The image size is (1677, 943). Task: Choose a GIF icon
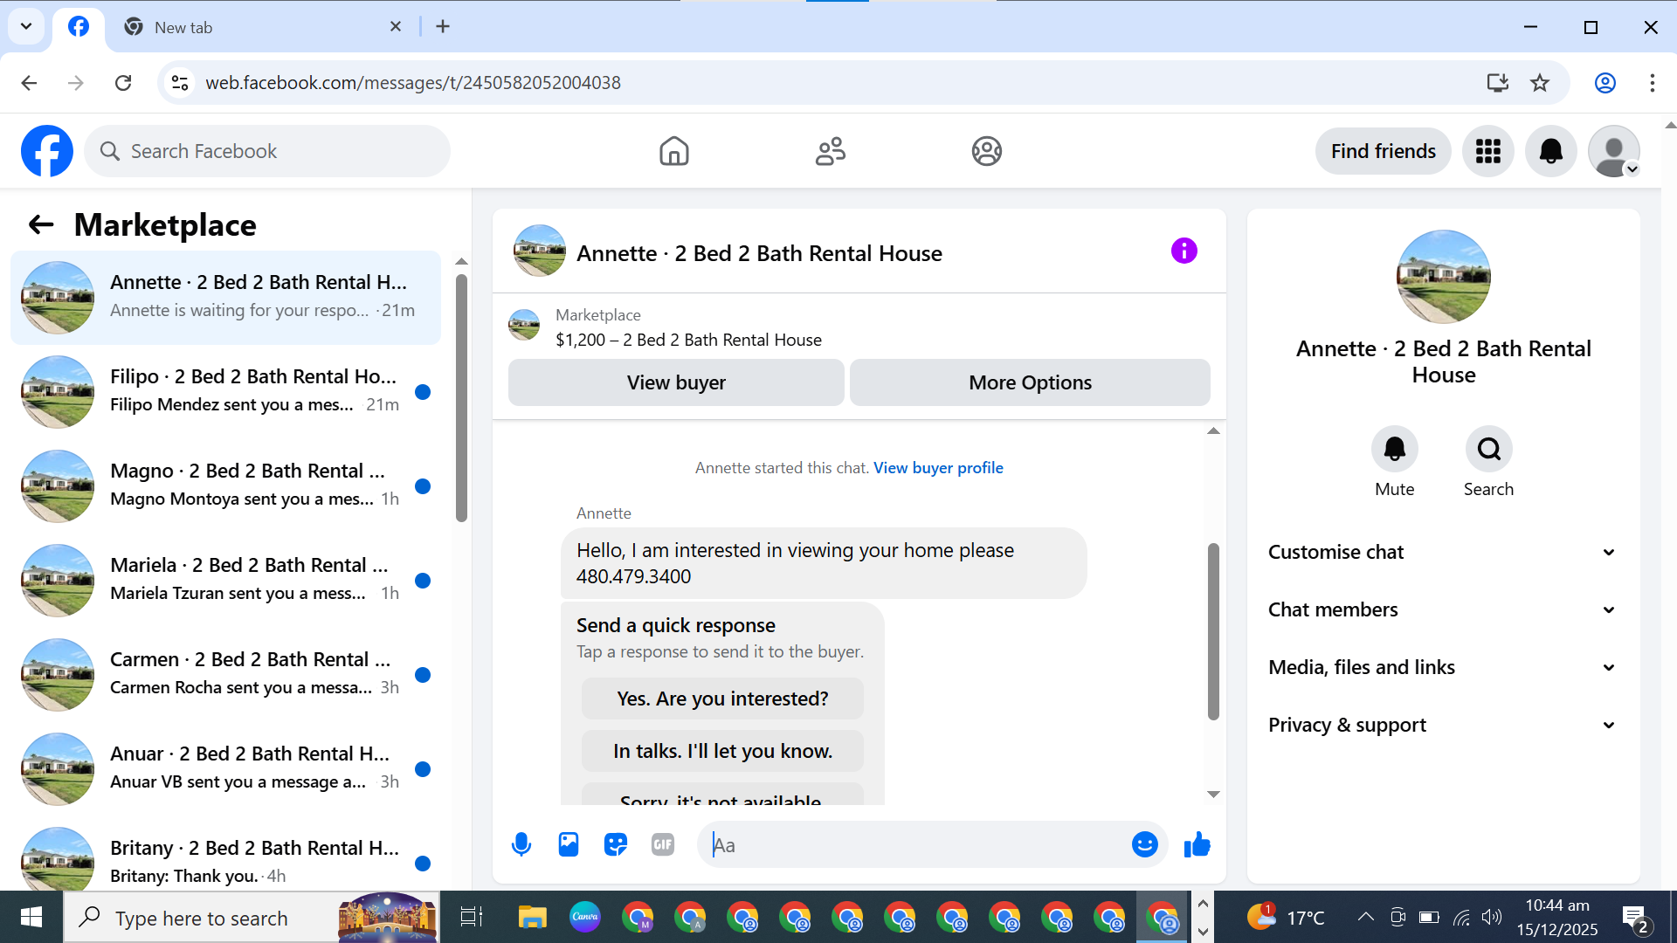[663, 844]
